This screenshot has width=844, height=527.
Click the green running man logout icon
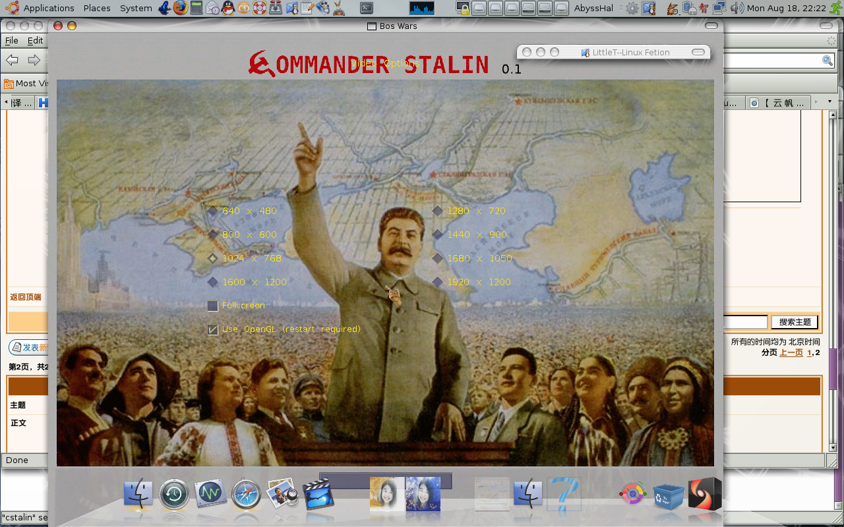tap(837, 8)
